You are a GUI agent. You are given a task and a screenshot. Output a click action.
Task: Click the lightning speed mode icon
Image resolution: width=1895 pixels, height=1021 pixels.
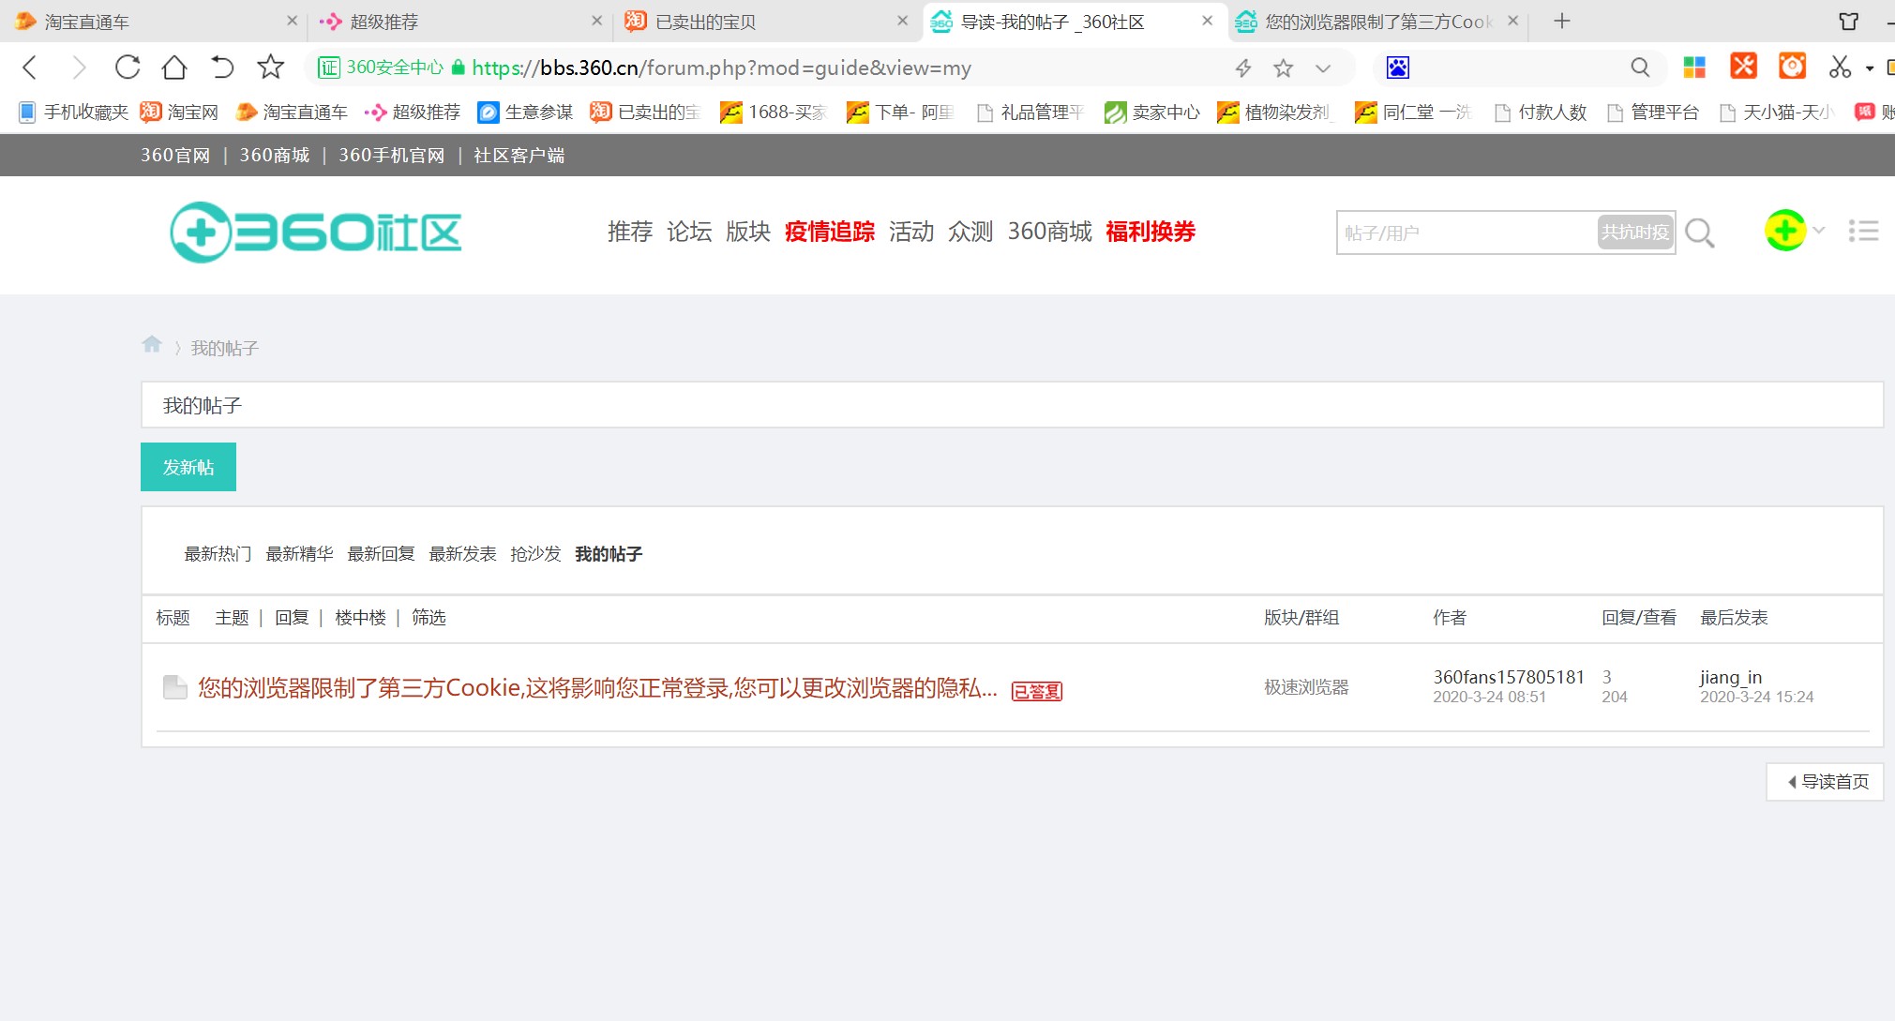click(1243, 68)
